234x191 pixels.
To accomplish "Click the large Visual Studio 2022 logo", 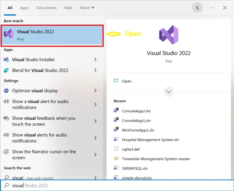I will point(168,35).
